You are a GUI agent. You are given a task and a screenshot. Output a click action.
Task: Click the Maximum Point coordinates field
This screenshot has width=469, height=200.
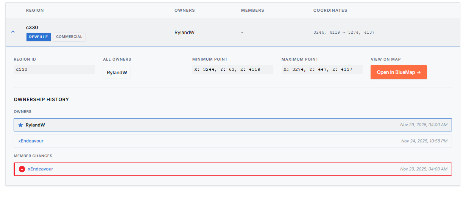pos(322,70)
